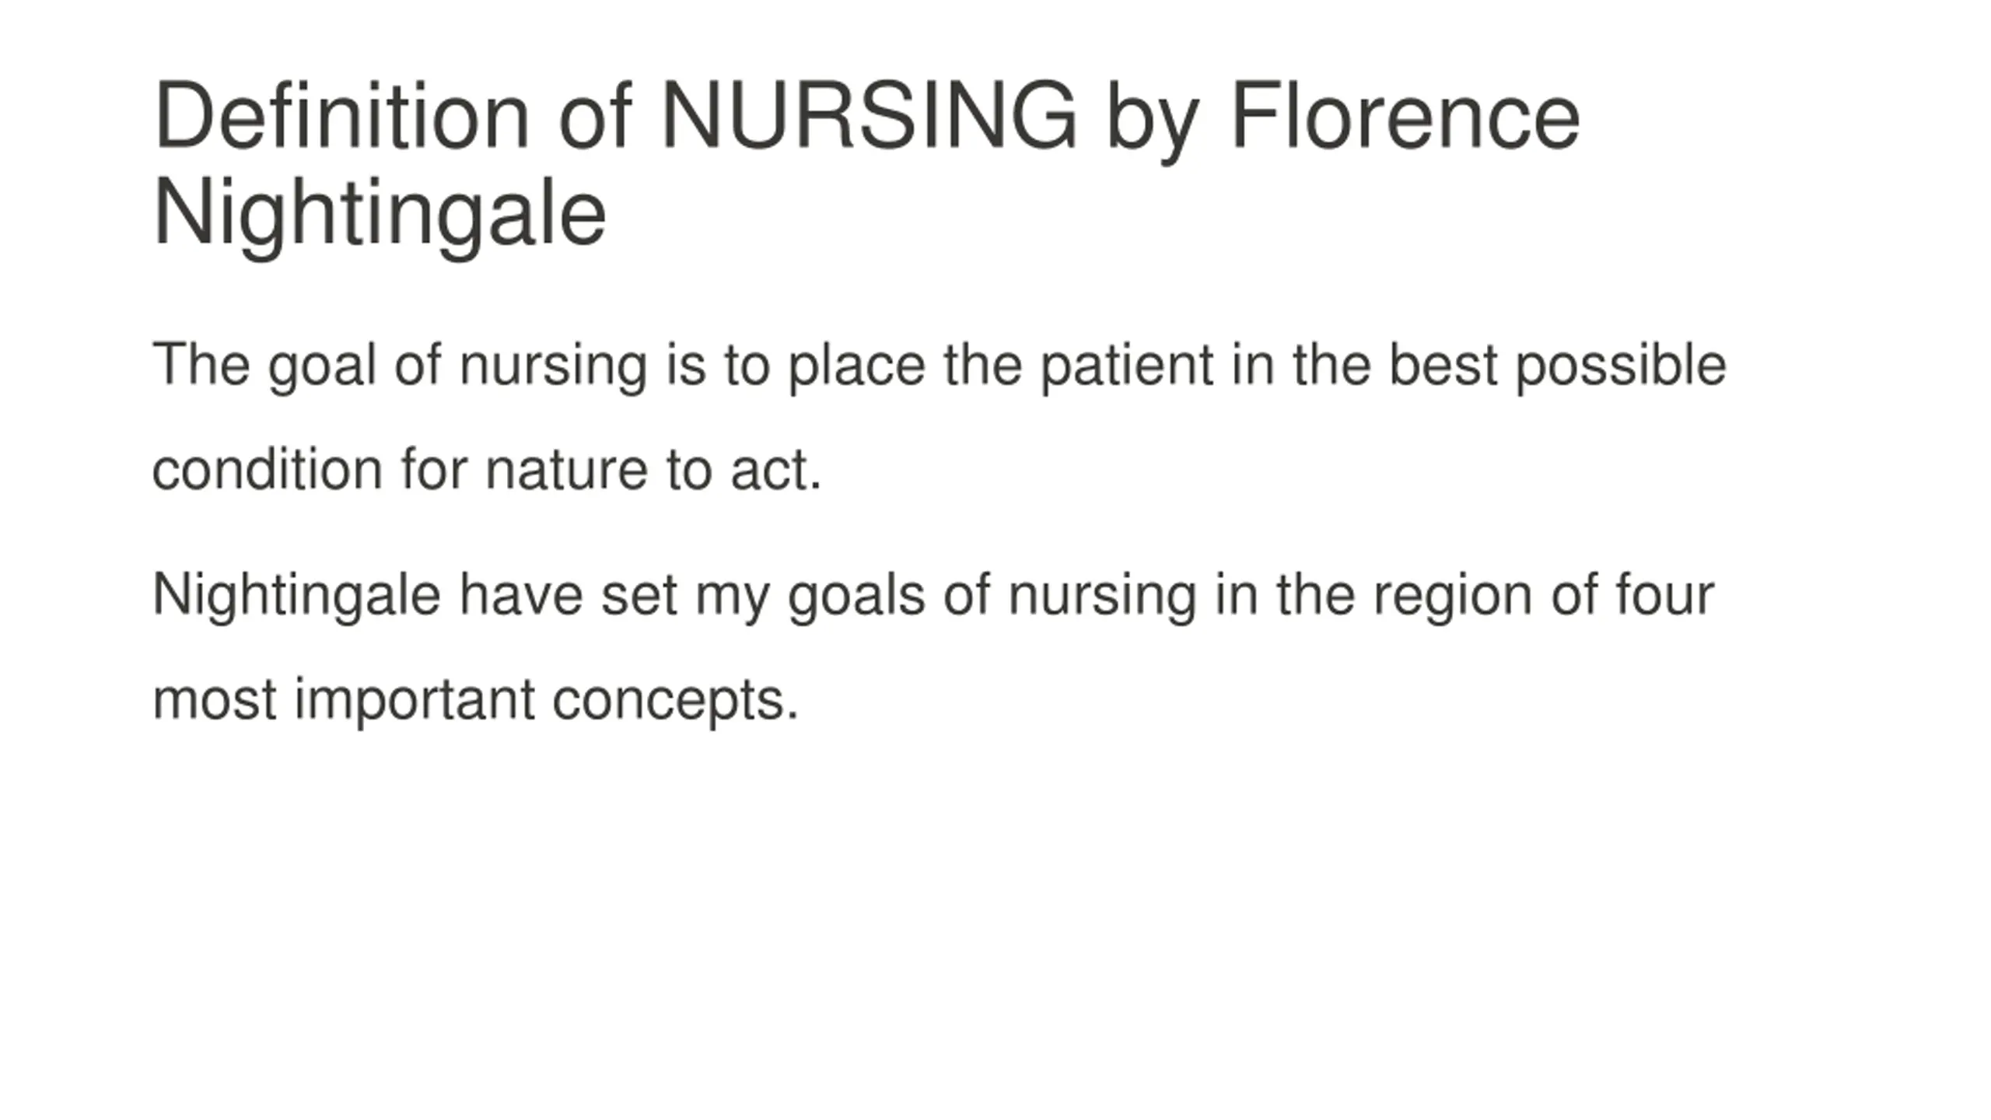Place cursor on the word patient
This screenshot has height=1120, width=1991.
[x=1127, y=366]
